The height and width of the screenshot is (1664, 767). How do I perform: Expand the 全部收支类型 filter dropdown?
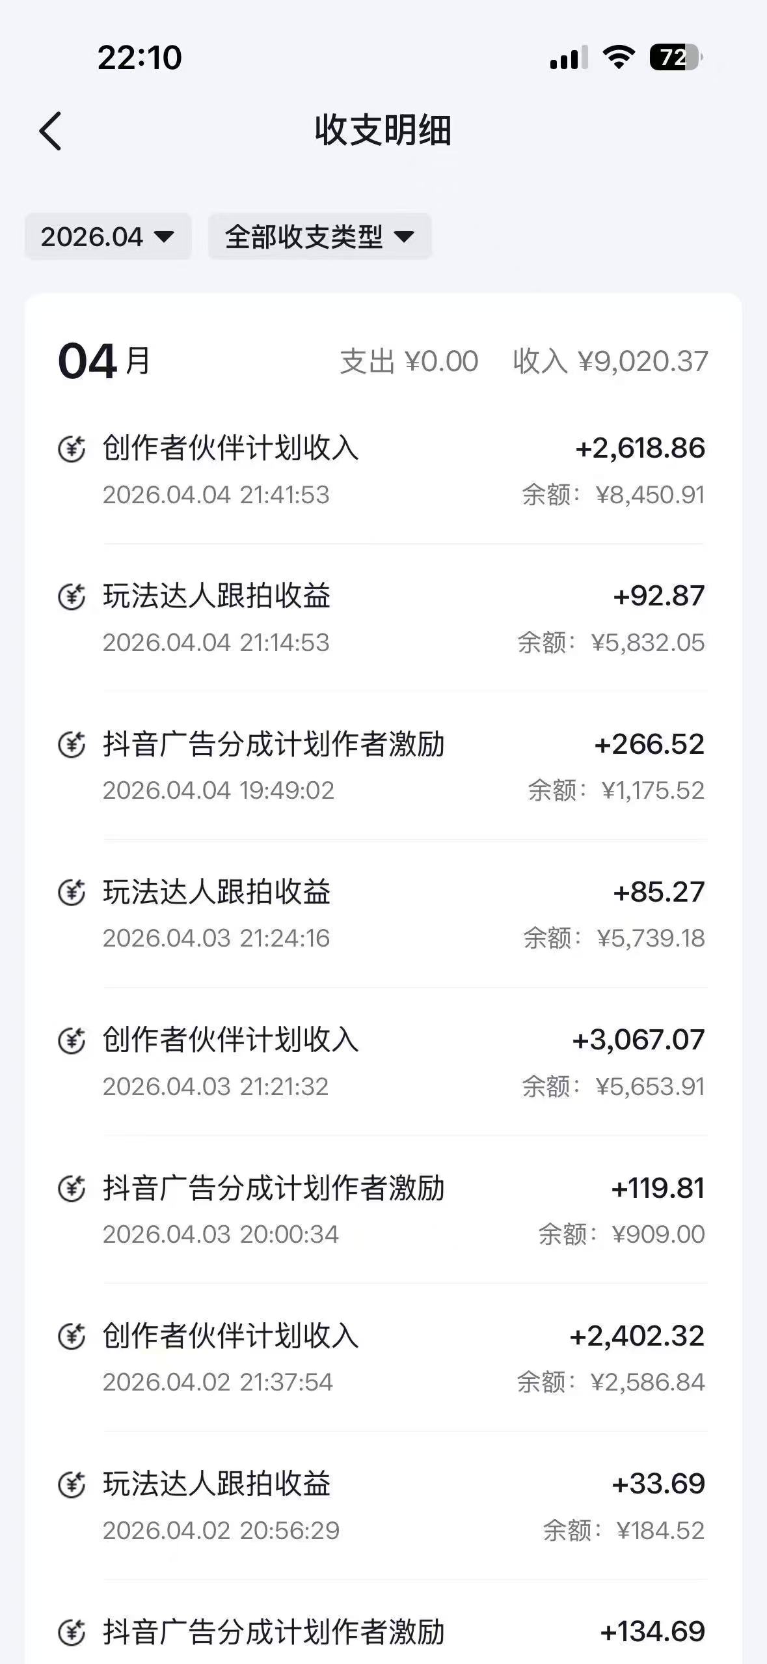319,236
